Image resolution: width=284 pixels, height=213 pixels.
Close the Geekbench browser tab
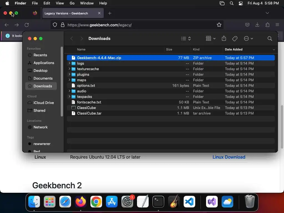point(99,13)
